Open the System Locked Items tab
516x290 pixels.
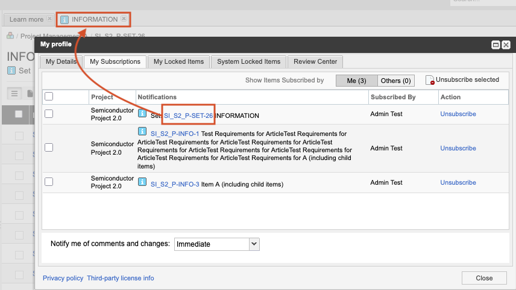click(x=248, y=62)
